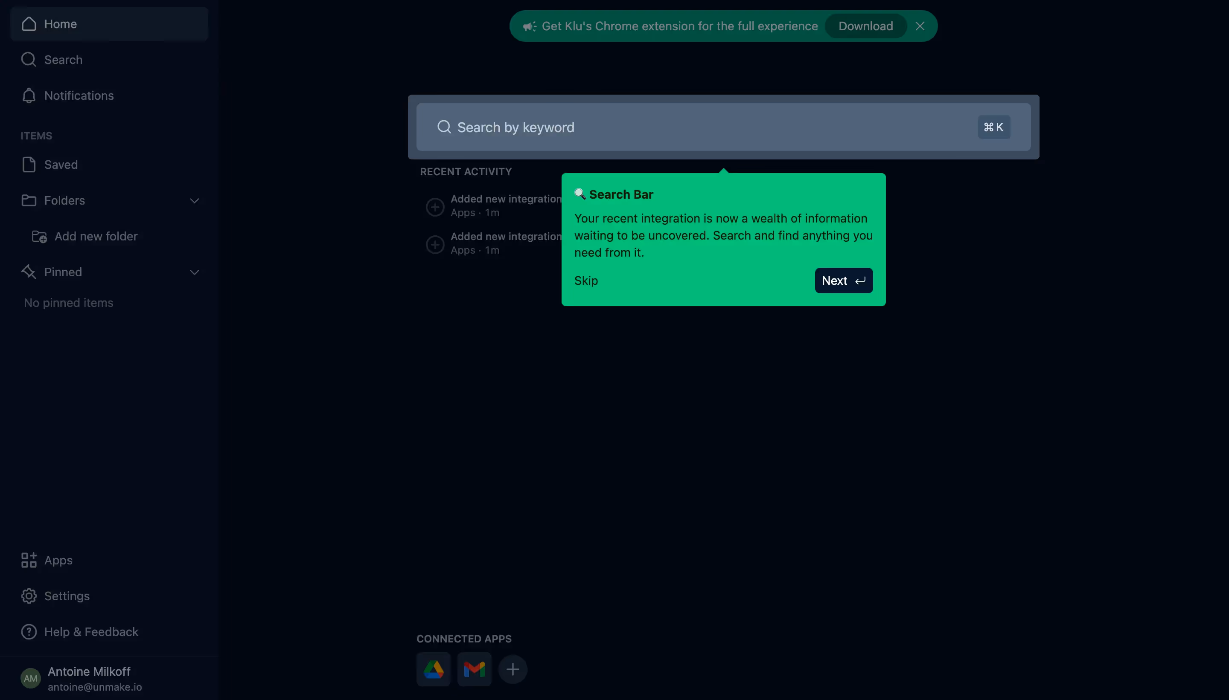Skip the onboarding tour
Image resolution: width=1229 pixels, height=700 pixels.
point(585,281)
